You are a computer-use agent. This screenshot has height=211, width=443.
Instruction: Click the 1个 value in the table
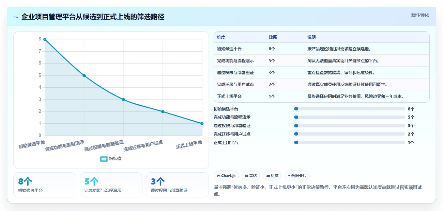[x=272, y=96]
